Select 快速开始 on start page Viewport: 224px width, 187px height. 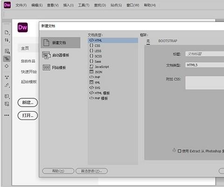pos(29,72)
